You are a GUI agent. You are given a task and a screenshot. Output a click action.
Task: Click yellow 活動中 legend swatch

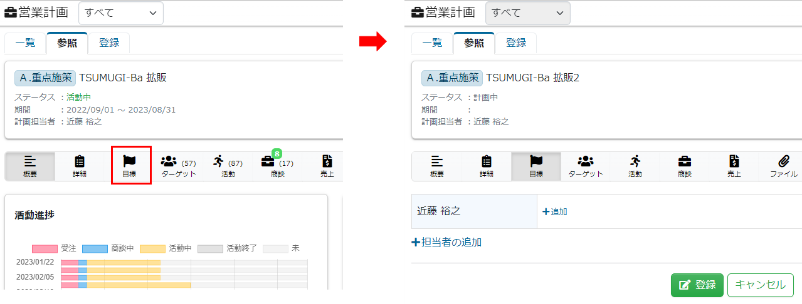click(x=152, y=248)
